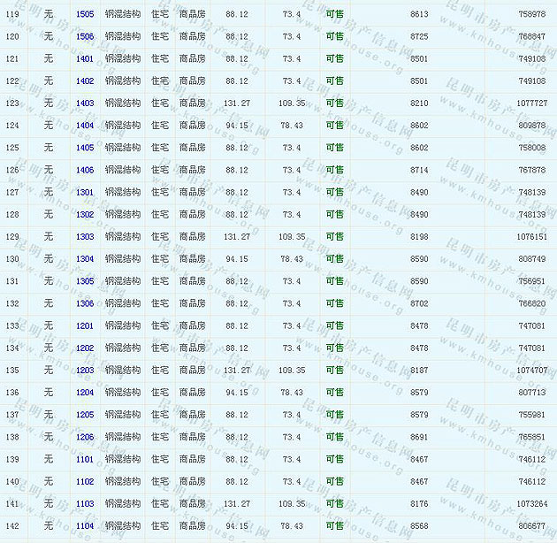This screenshot has width=557, height=543.
Task: Open the room 1401 details link
Action: (85, 58)
